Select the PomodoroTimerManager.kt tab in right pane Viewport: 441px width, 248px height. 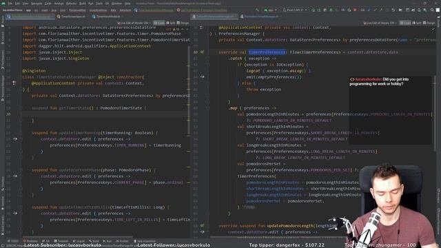[x=261, y=17]
